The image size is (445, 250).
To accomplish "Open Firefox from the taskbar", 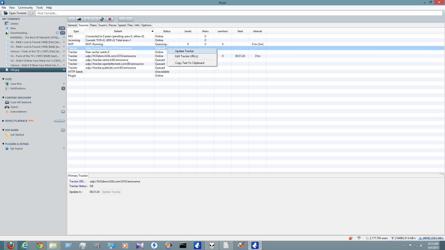I will coord(10,245).
